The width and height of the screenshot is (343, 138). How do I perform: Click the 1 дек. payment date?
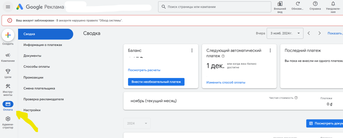(215, 66)
